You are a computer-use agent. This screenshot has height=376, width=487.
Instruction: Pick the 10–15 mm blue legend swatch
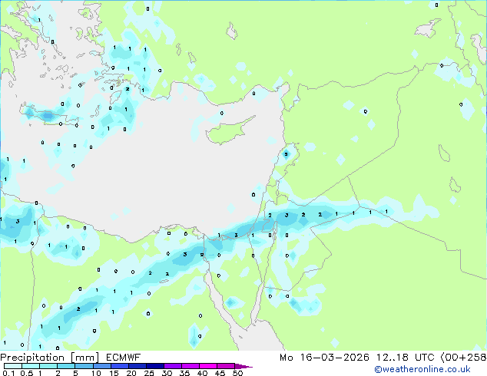click(101, 366)
